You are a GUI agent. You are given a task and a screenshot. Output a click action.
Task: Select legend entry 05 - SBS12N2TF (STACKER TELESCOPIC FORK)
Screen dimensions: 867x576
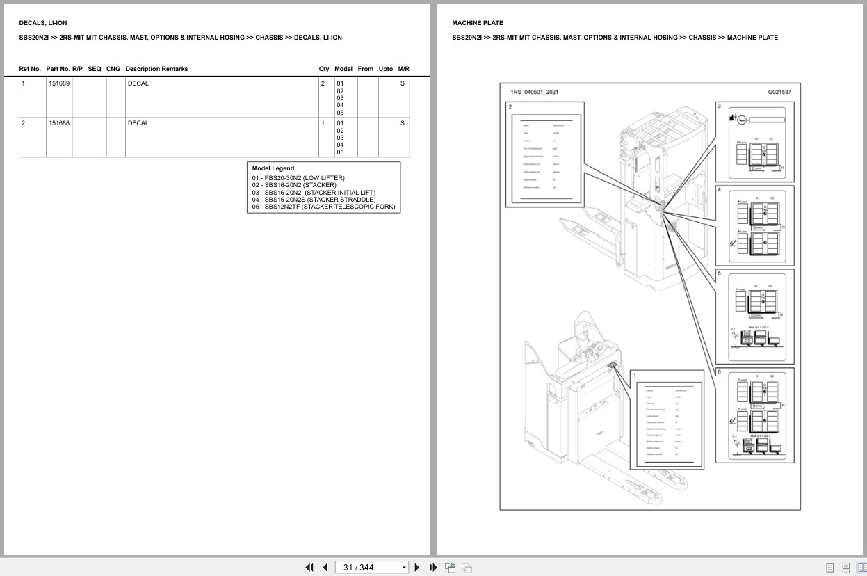tap(323, 207)
